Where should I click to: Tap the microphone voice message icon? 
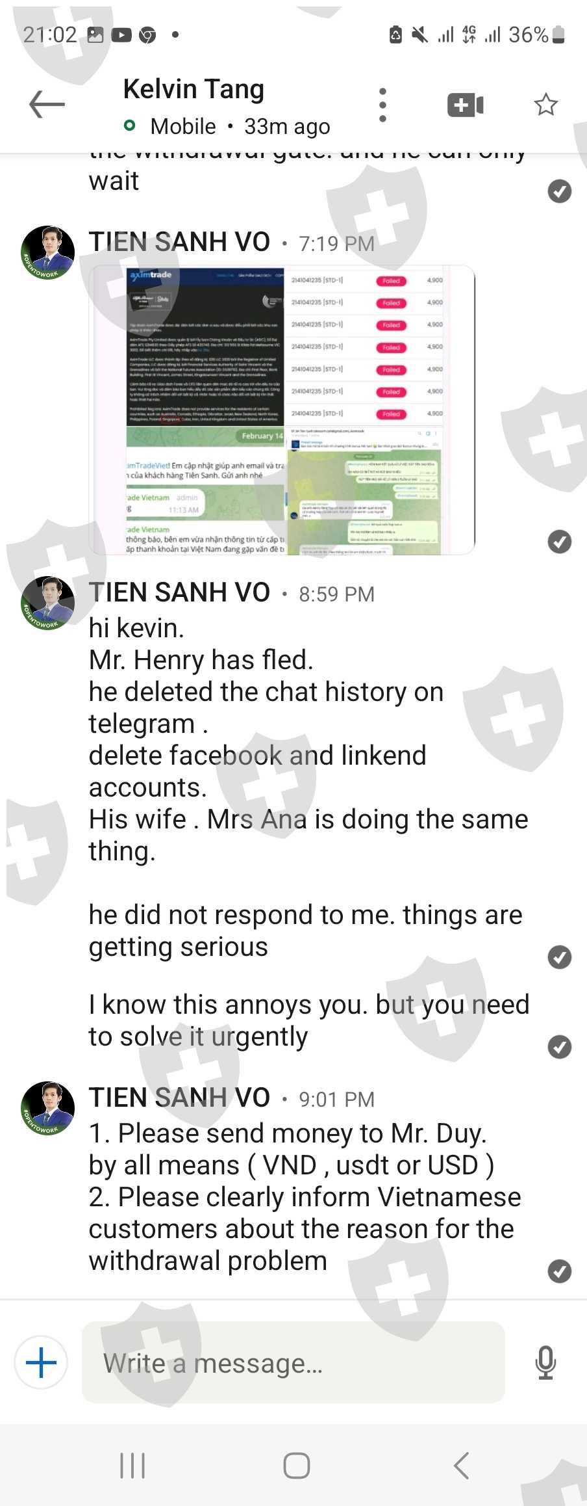coord(545,1362)
